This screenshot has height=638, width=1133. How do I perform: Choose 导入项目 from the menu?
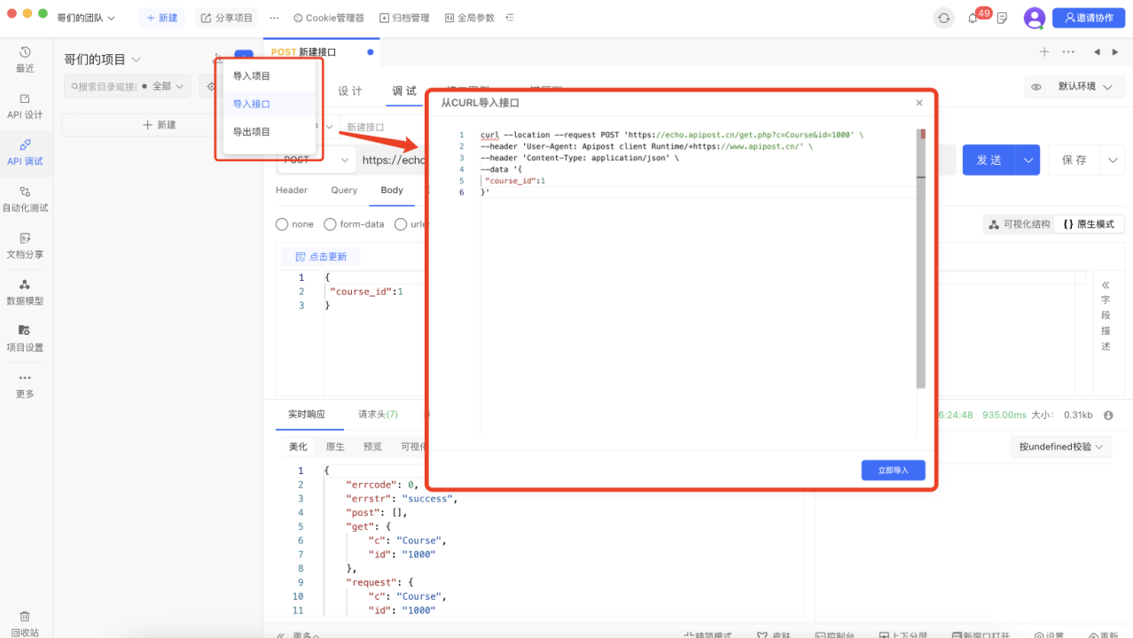(252, 76)
